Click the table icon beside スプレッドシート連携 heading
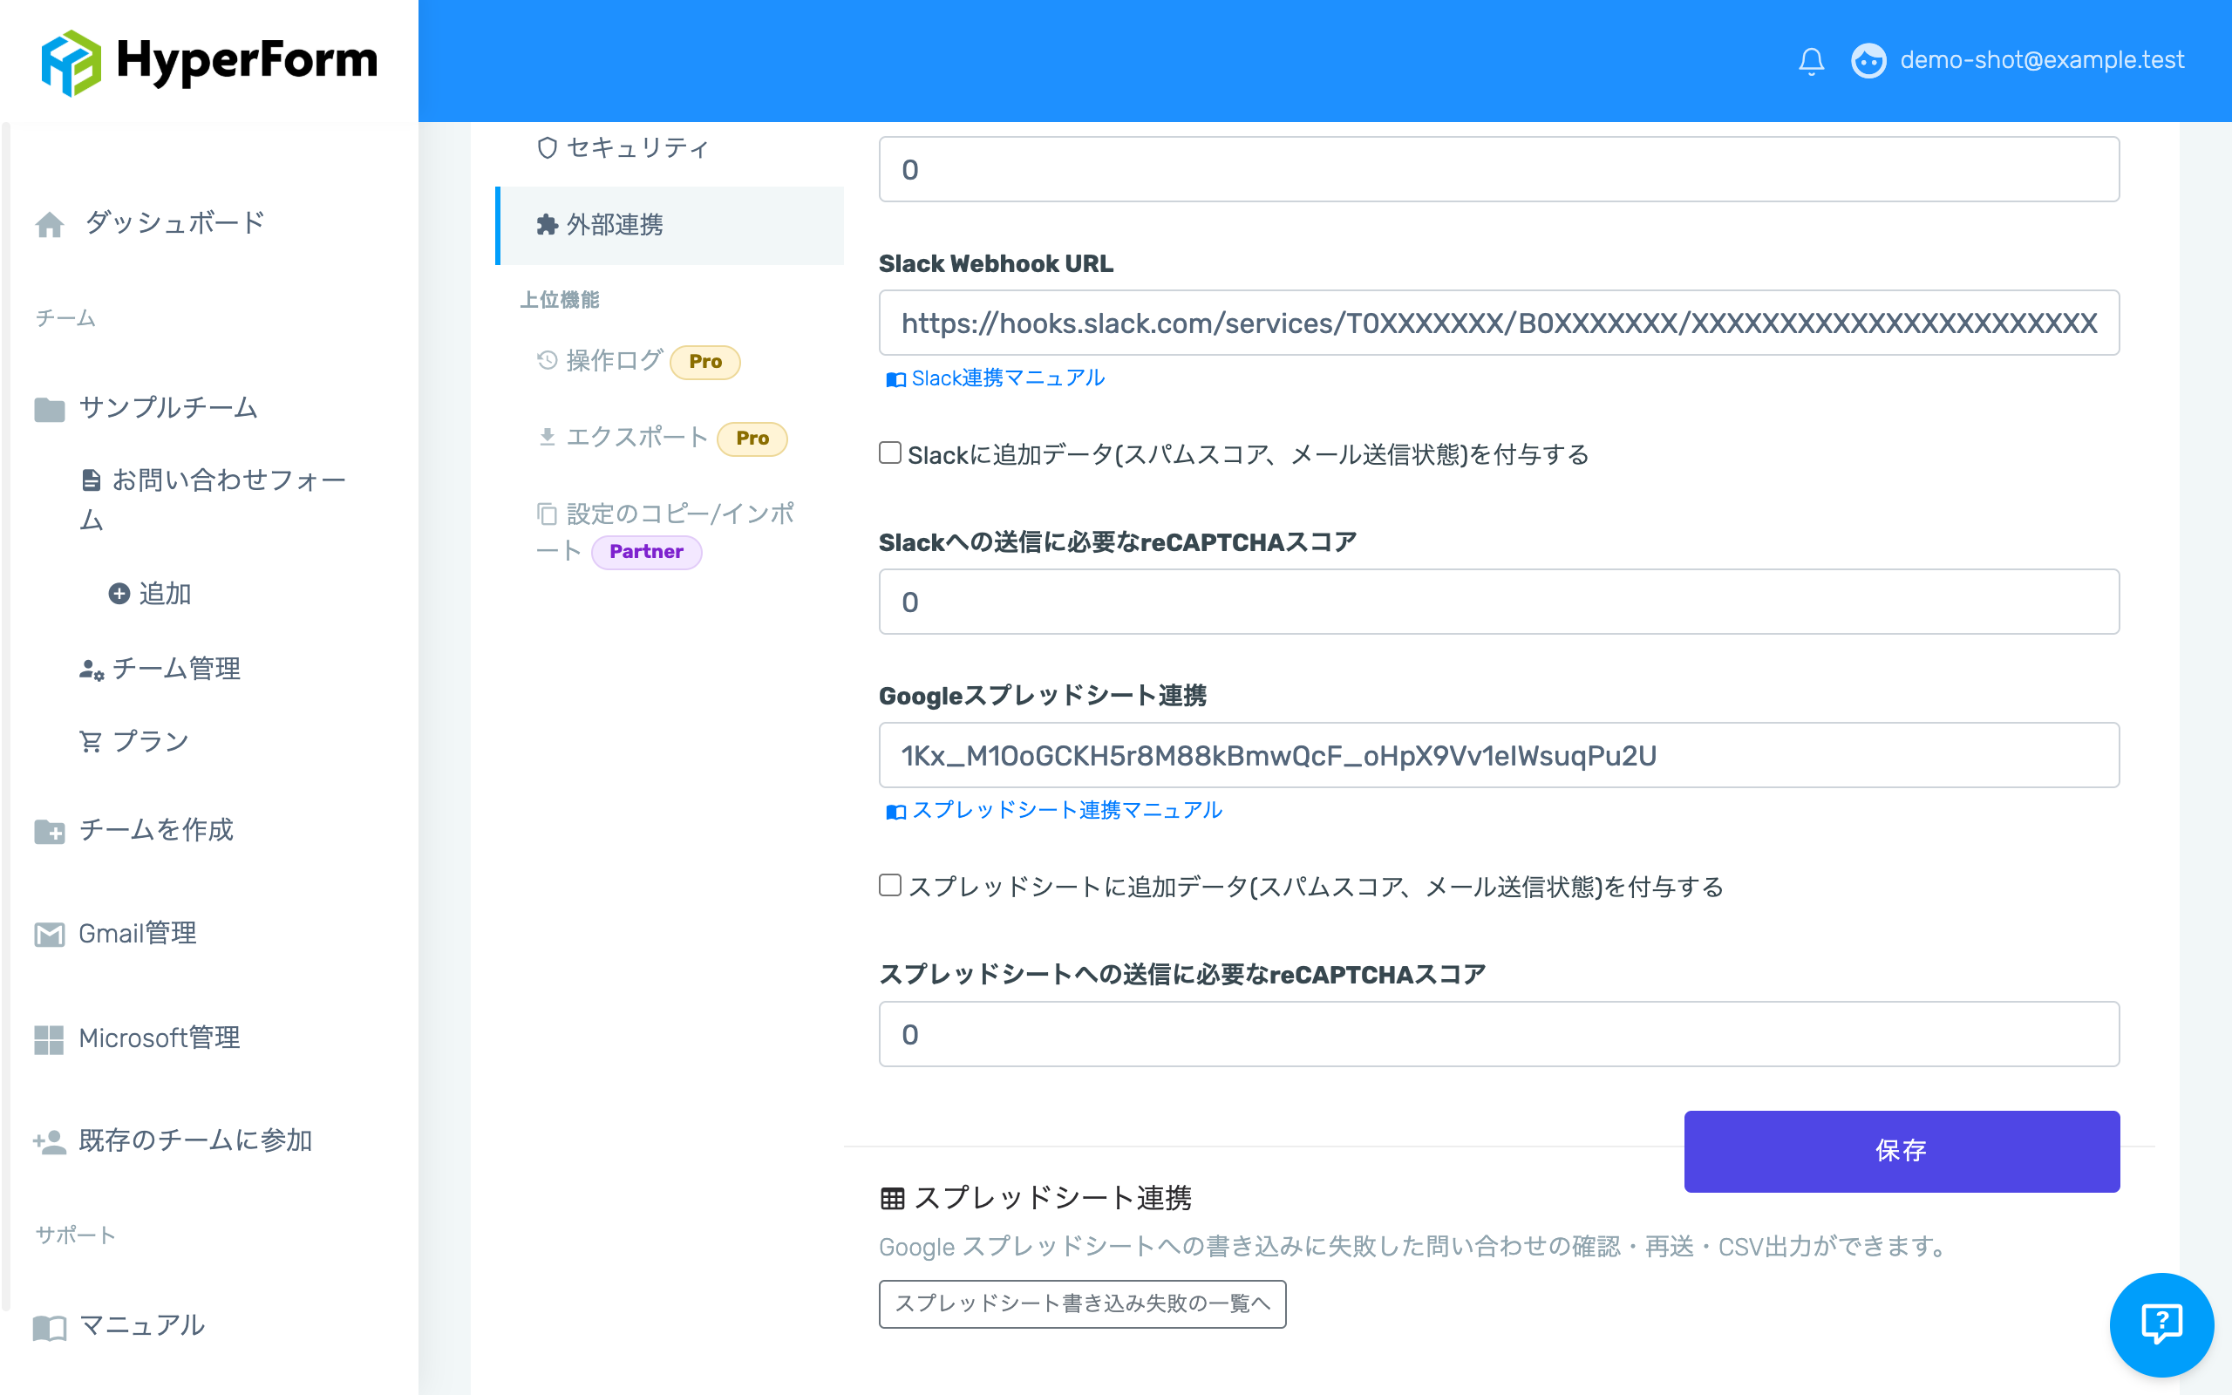 coord(892,1199)
